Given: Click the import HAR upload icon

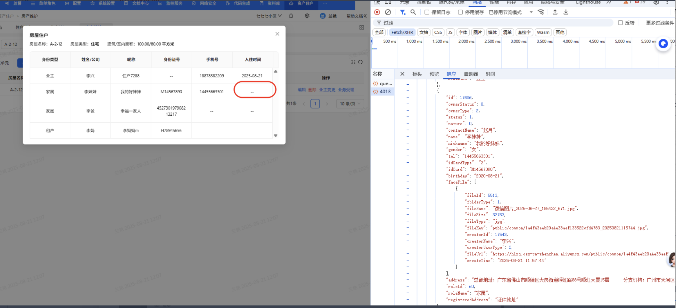Looking at the screenshot, I should point(555,12).
